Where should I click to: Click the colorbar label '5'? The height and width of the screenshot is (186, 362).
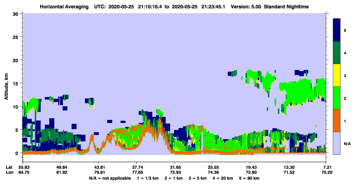pos(345,30)
